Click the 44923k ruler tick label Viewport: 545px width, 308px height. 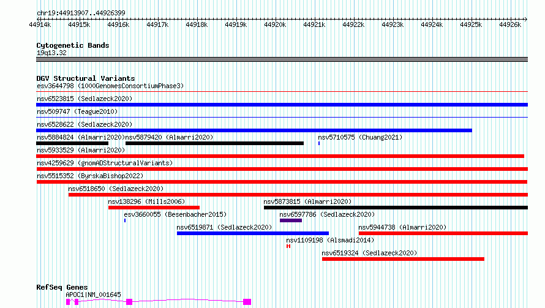click(x=393, y=24)
